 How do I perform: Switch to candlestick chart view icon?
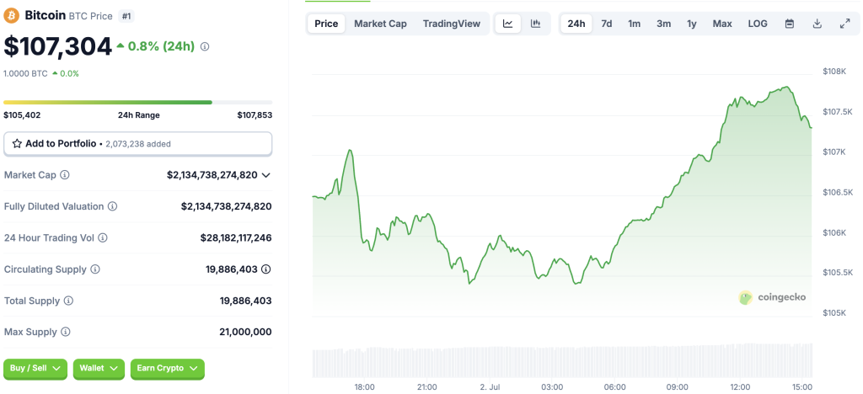[x=535, y=24]
